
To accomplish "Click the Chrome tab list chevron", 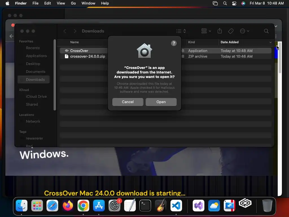I will pos(276,26).
